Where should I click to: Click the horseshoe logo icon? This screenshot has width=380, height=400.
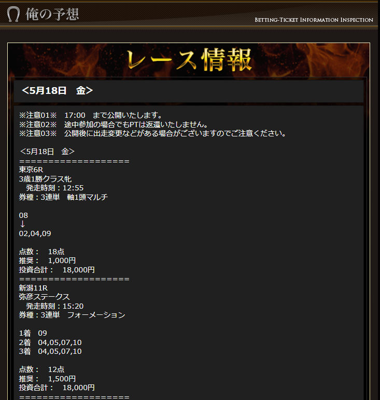[13, 14]
